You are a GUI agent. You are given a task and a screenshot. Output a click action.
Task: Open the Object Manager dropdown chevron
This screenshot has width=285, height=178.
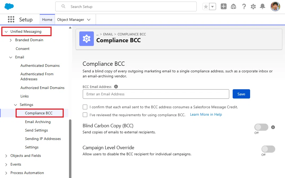(x=89, y=20)
